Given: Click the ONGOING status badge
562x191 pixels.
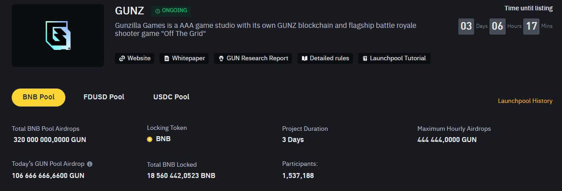Looking at the screenshot, I should click(x=171, y=10).
